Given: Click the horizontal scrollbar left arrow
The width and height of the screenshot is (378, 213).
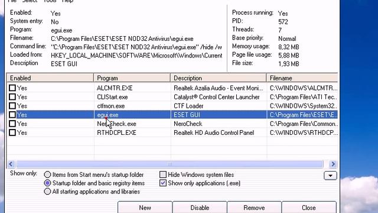Looking at the screenshot, I should tap(11, 164).
